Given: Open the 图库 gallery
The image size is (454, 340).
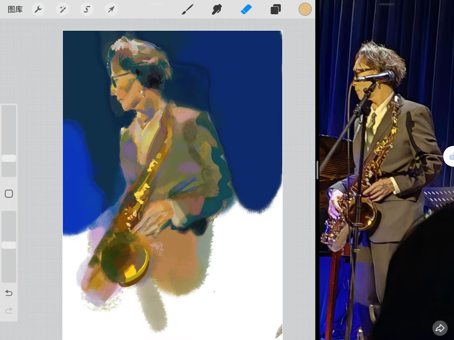Looking at the screenshot, I should [15, 9].
